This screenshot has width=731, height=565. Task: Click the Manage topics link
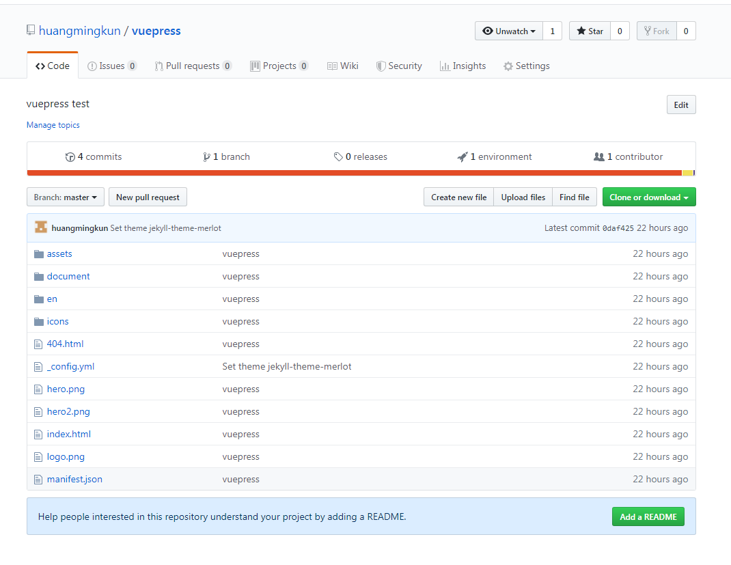click(53, 125)
